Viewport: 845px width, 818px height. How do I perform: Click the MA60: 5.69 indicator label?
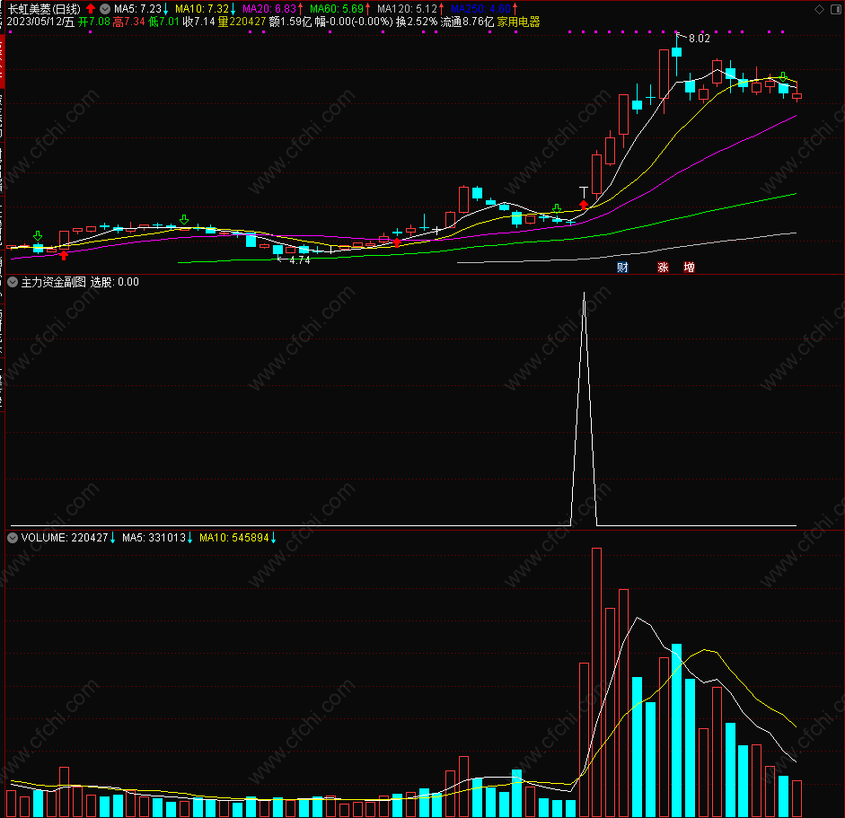(x=337, y=9)
